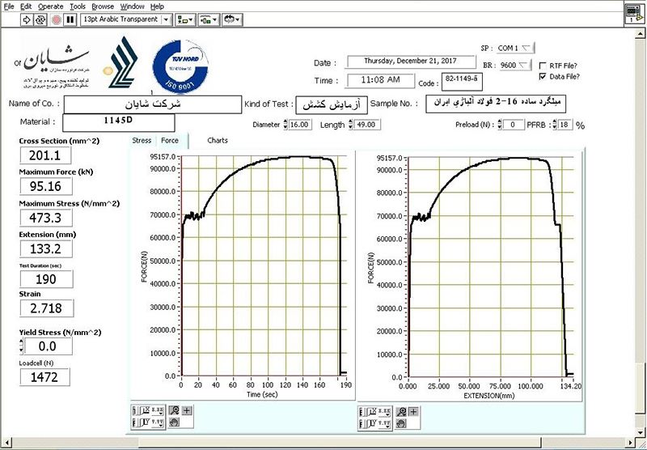Uncheck the Data File checkbox
The height and width of the screenshot is (450, 647).
point(543,76)
